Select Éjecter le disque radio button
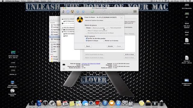Screen dimensions: 193x108 (x=87, y=40)
